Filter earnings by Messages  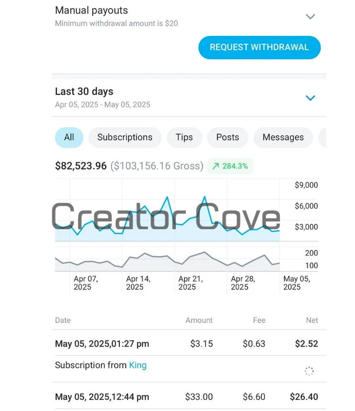coord(283,137)
